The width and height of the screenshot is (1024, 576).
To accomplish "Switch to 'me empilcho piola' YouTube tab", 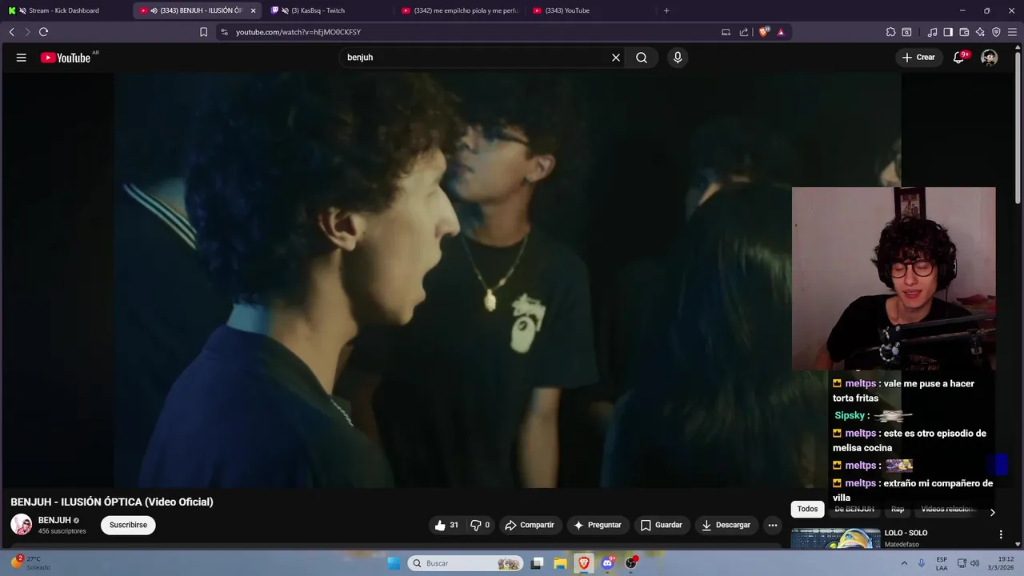I will pos(460,10).
